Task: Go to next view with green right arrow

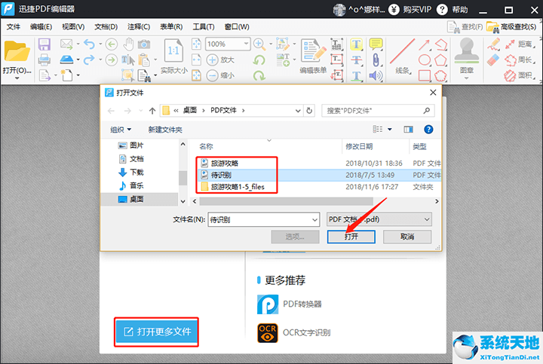Action: 111,60
